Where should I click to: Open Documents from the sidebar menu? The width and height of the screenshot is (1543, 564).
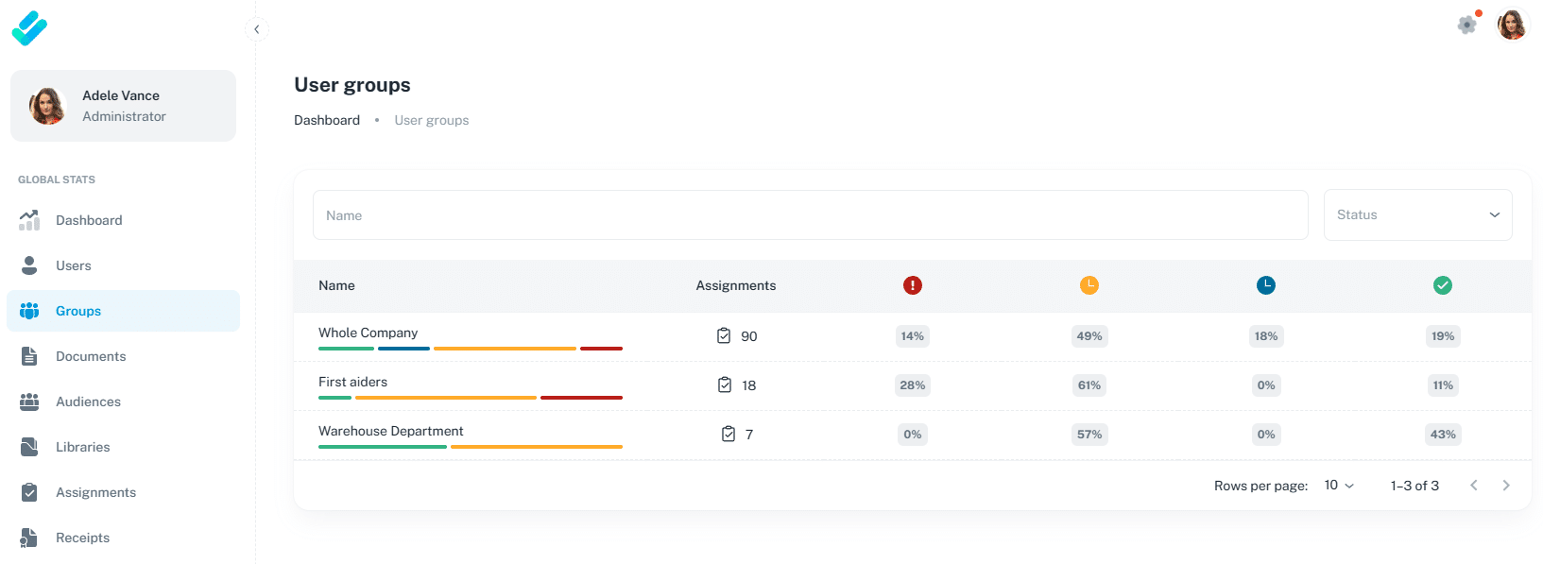pos(123,356)
